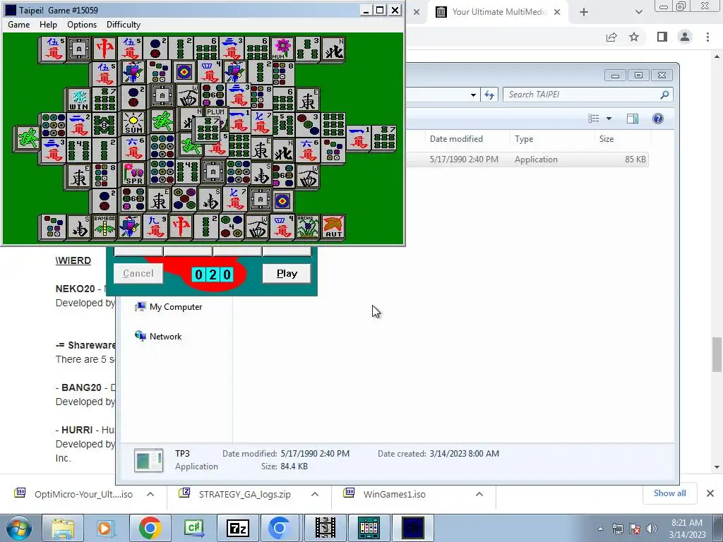This screenshot has width=723, height=542.
Task: Expand options for STRATEGY_GA_logs.zip download
Action: (x=315, y=494)
